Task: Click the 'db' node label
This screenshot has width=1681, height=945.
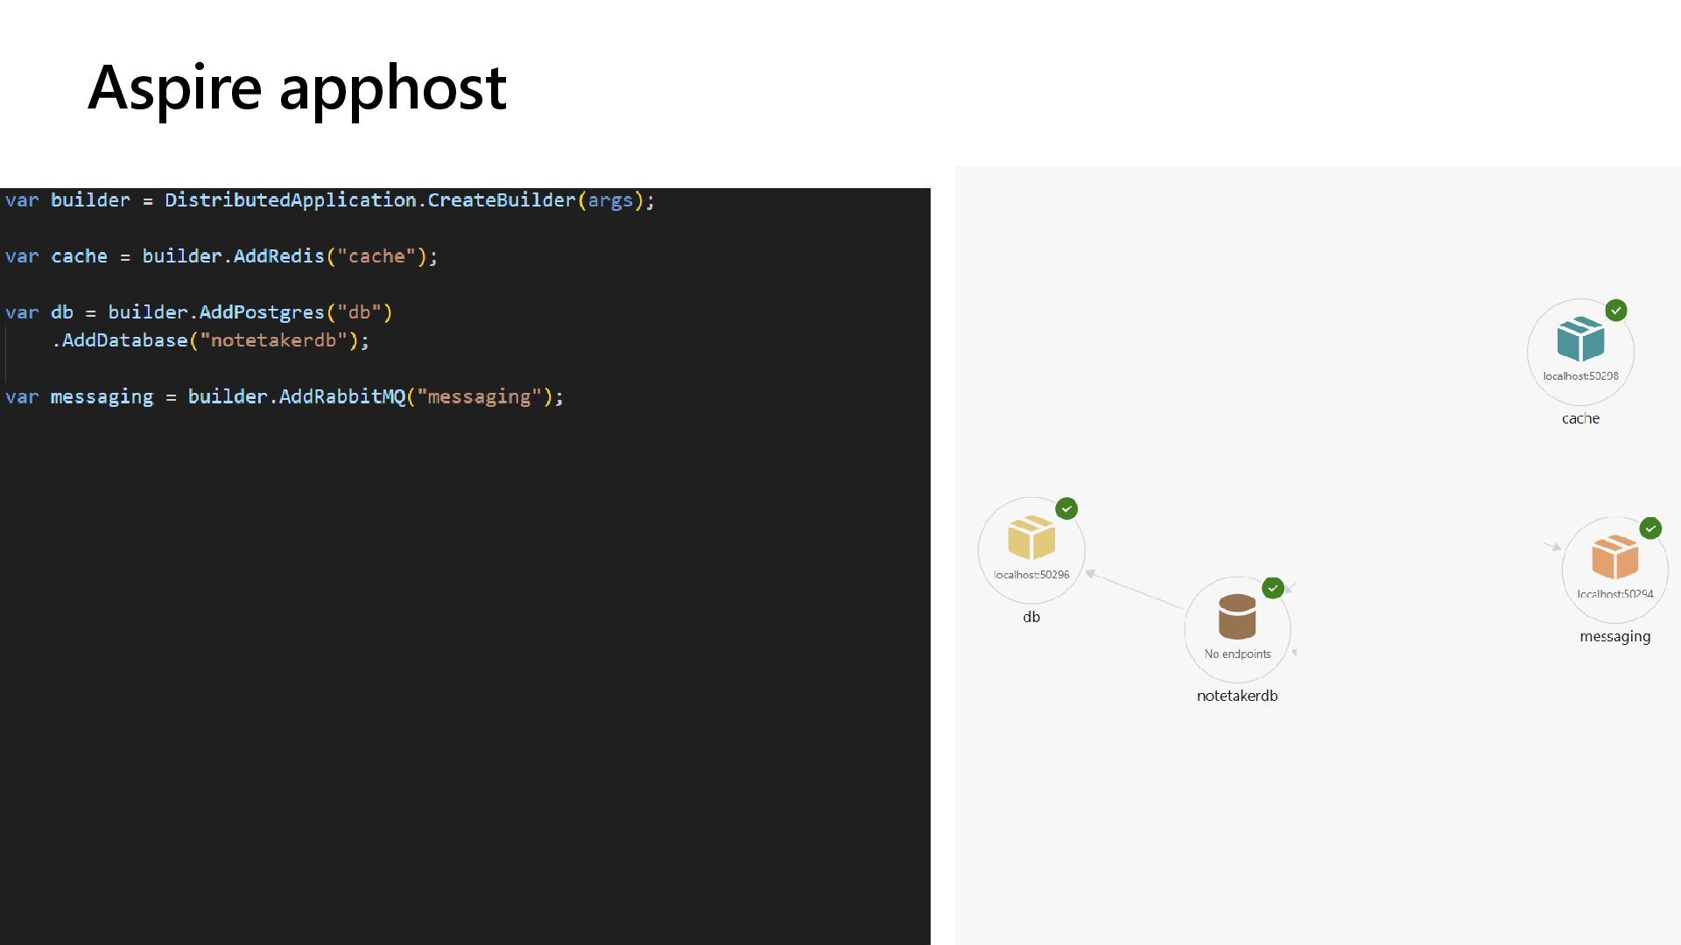Action: tap(1031, 617)
